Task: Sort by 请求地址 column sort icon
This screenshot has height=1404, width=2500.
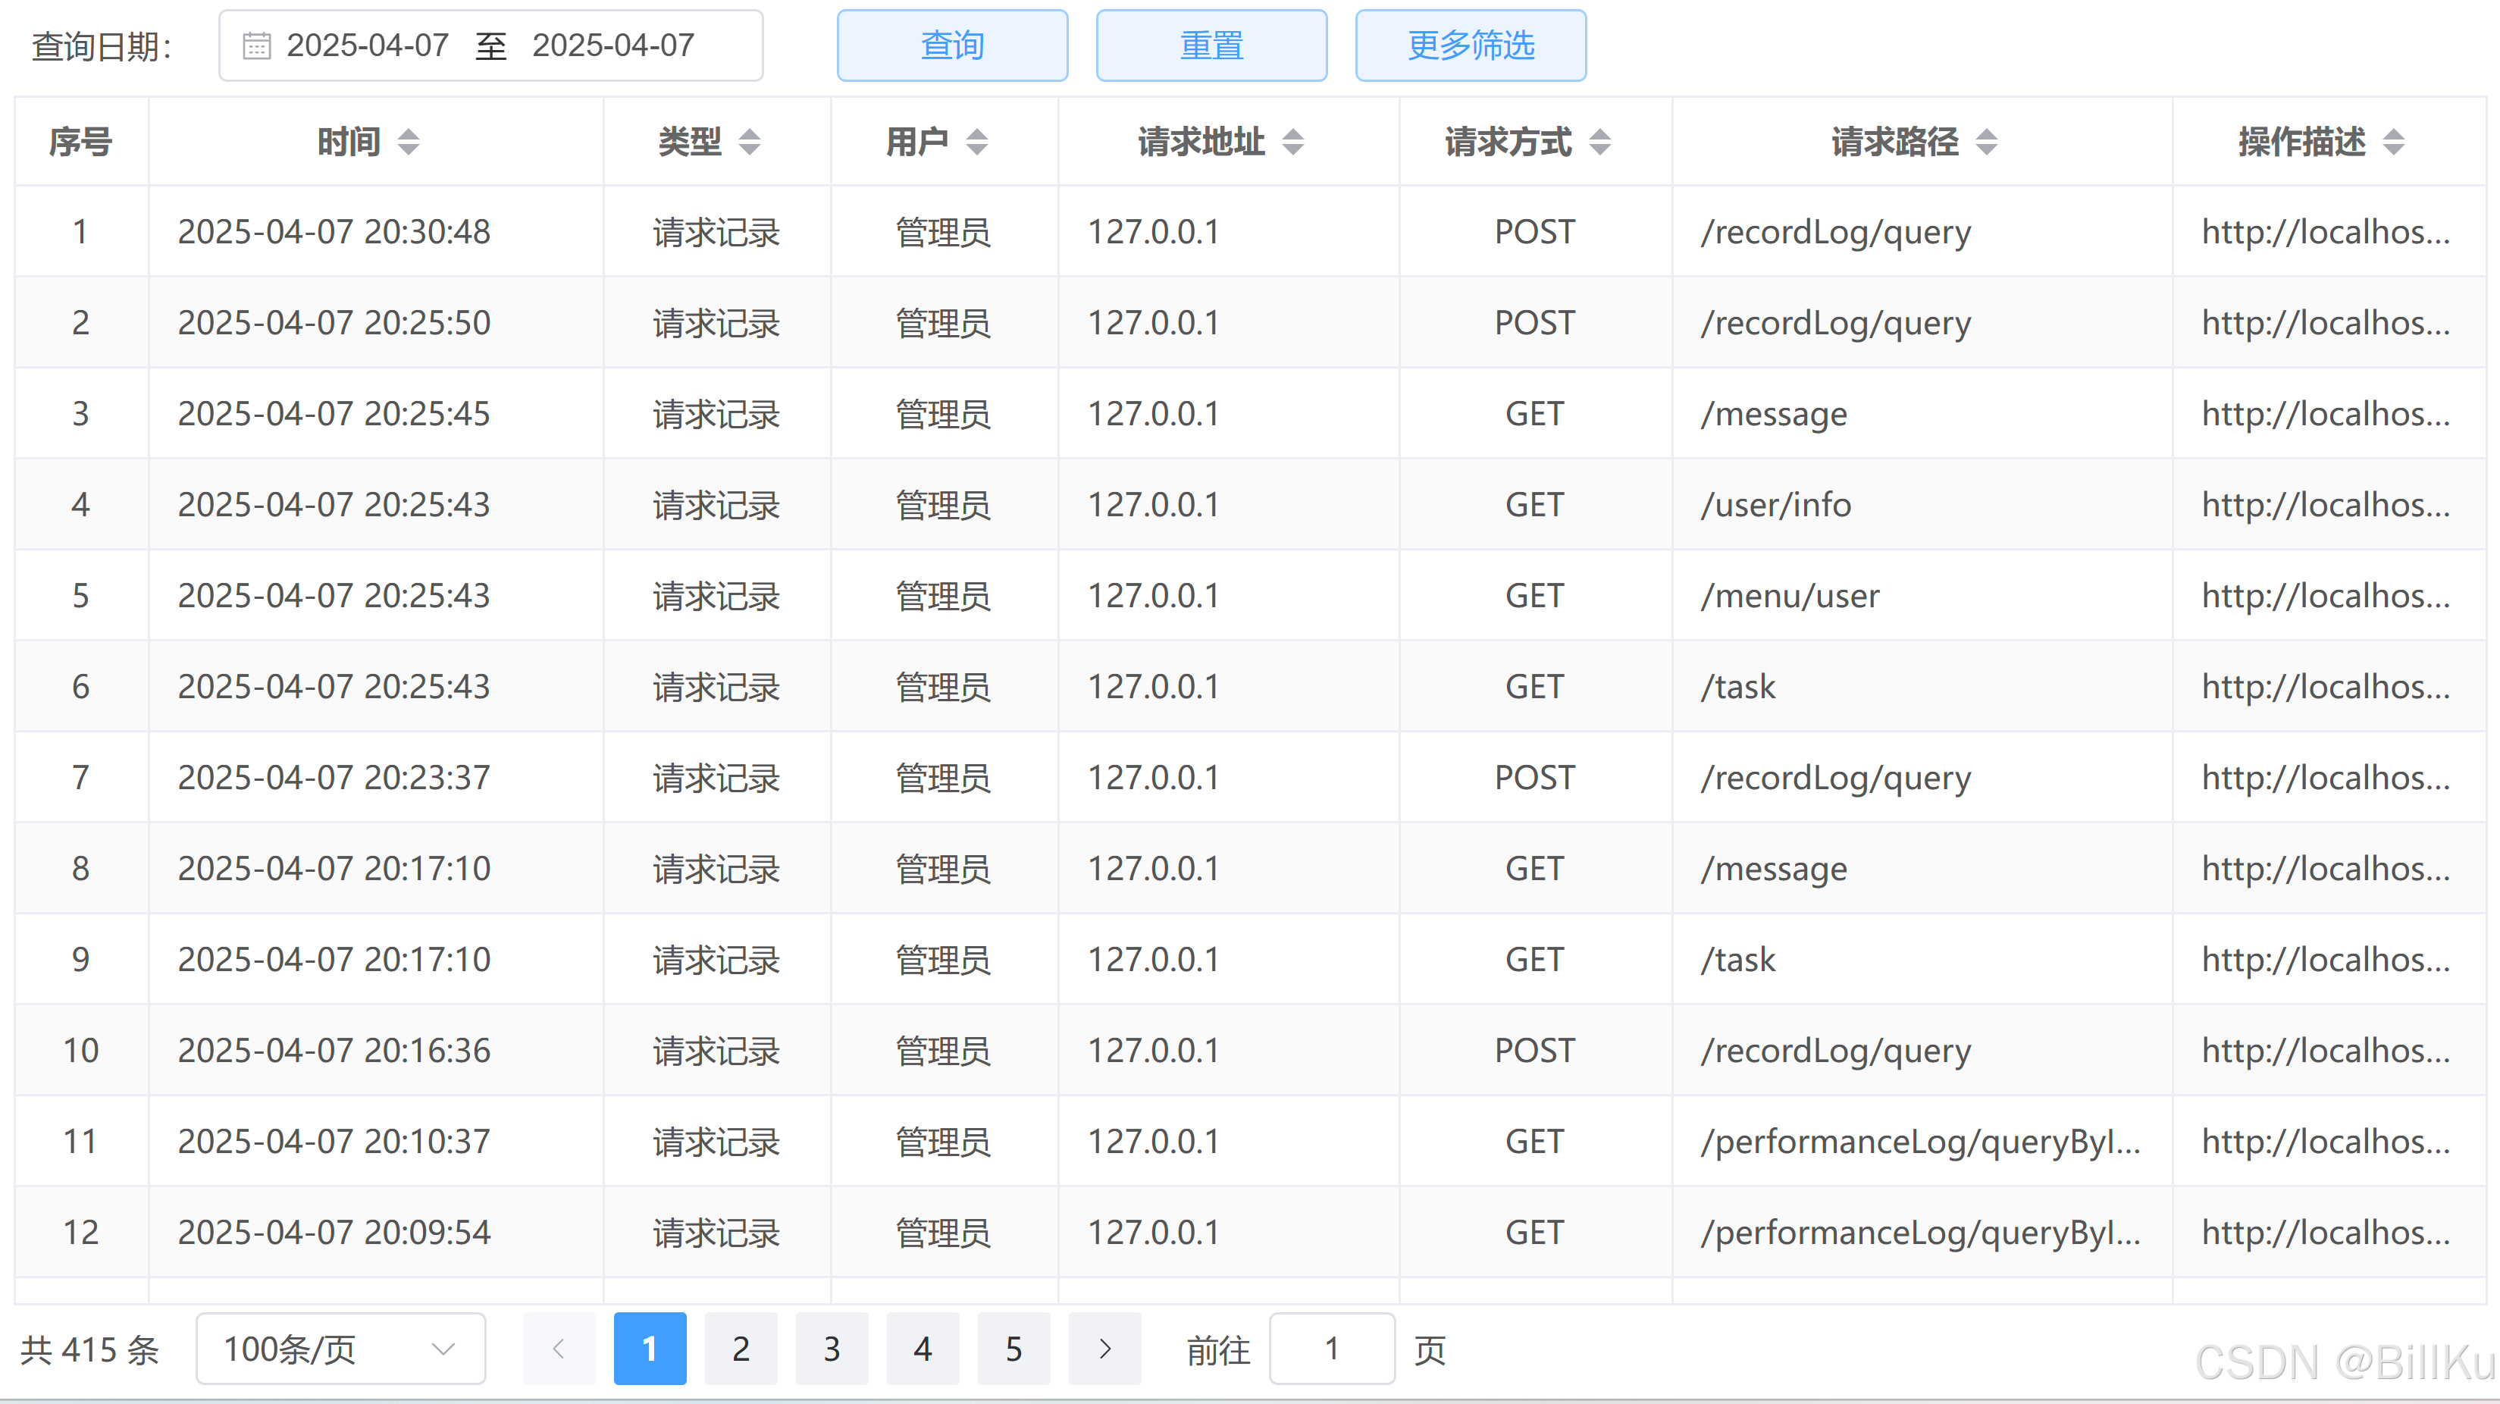Action: pos(1292,142)
